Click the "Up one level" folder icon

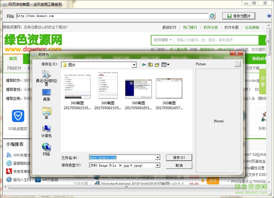click(x=151, y=65)
